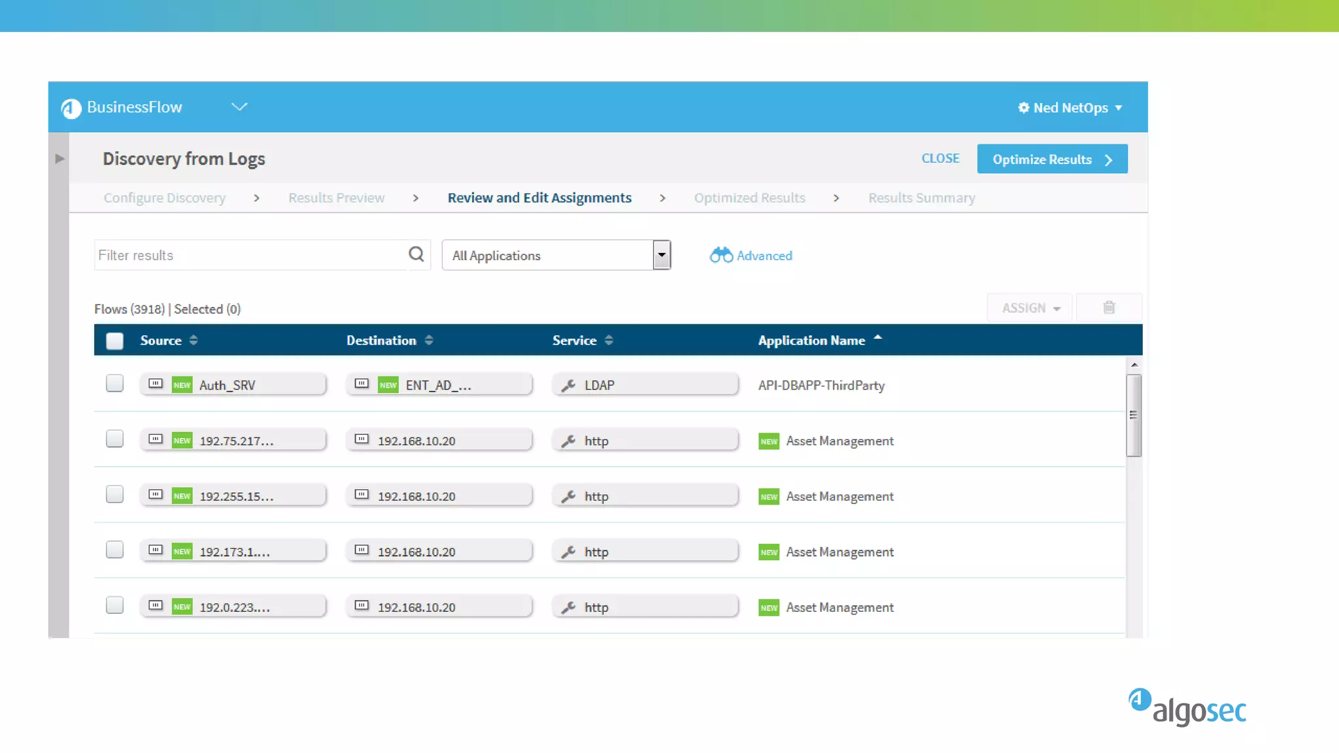The height and width of the screenshot is (753, 1339).
Task: Click the search magnifier icon in filter box
Action: click(x=416, y=254)
